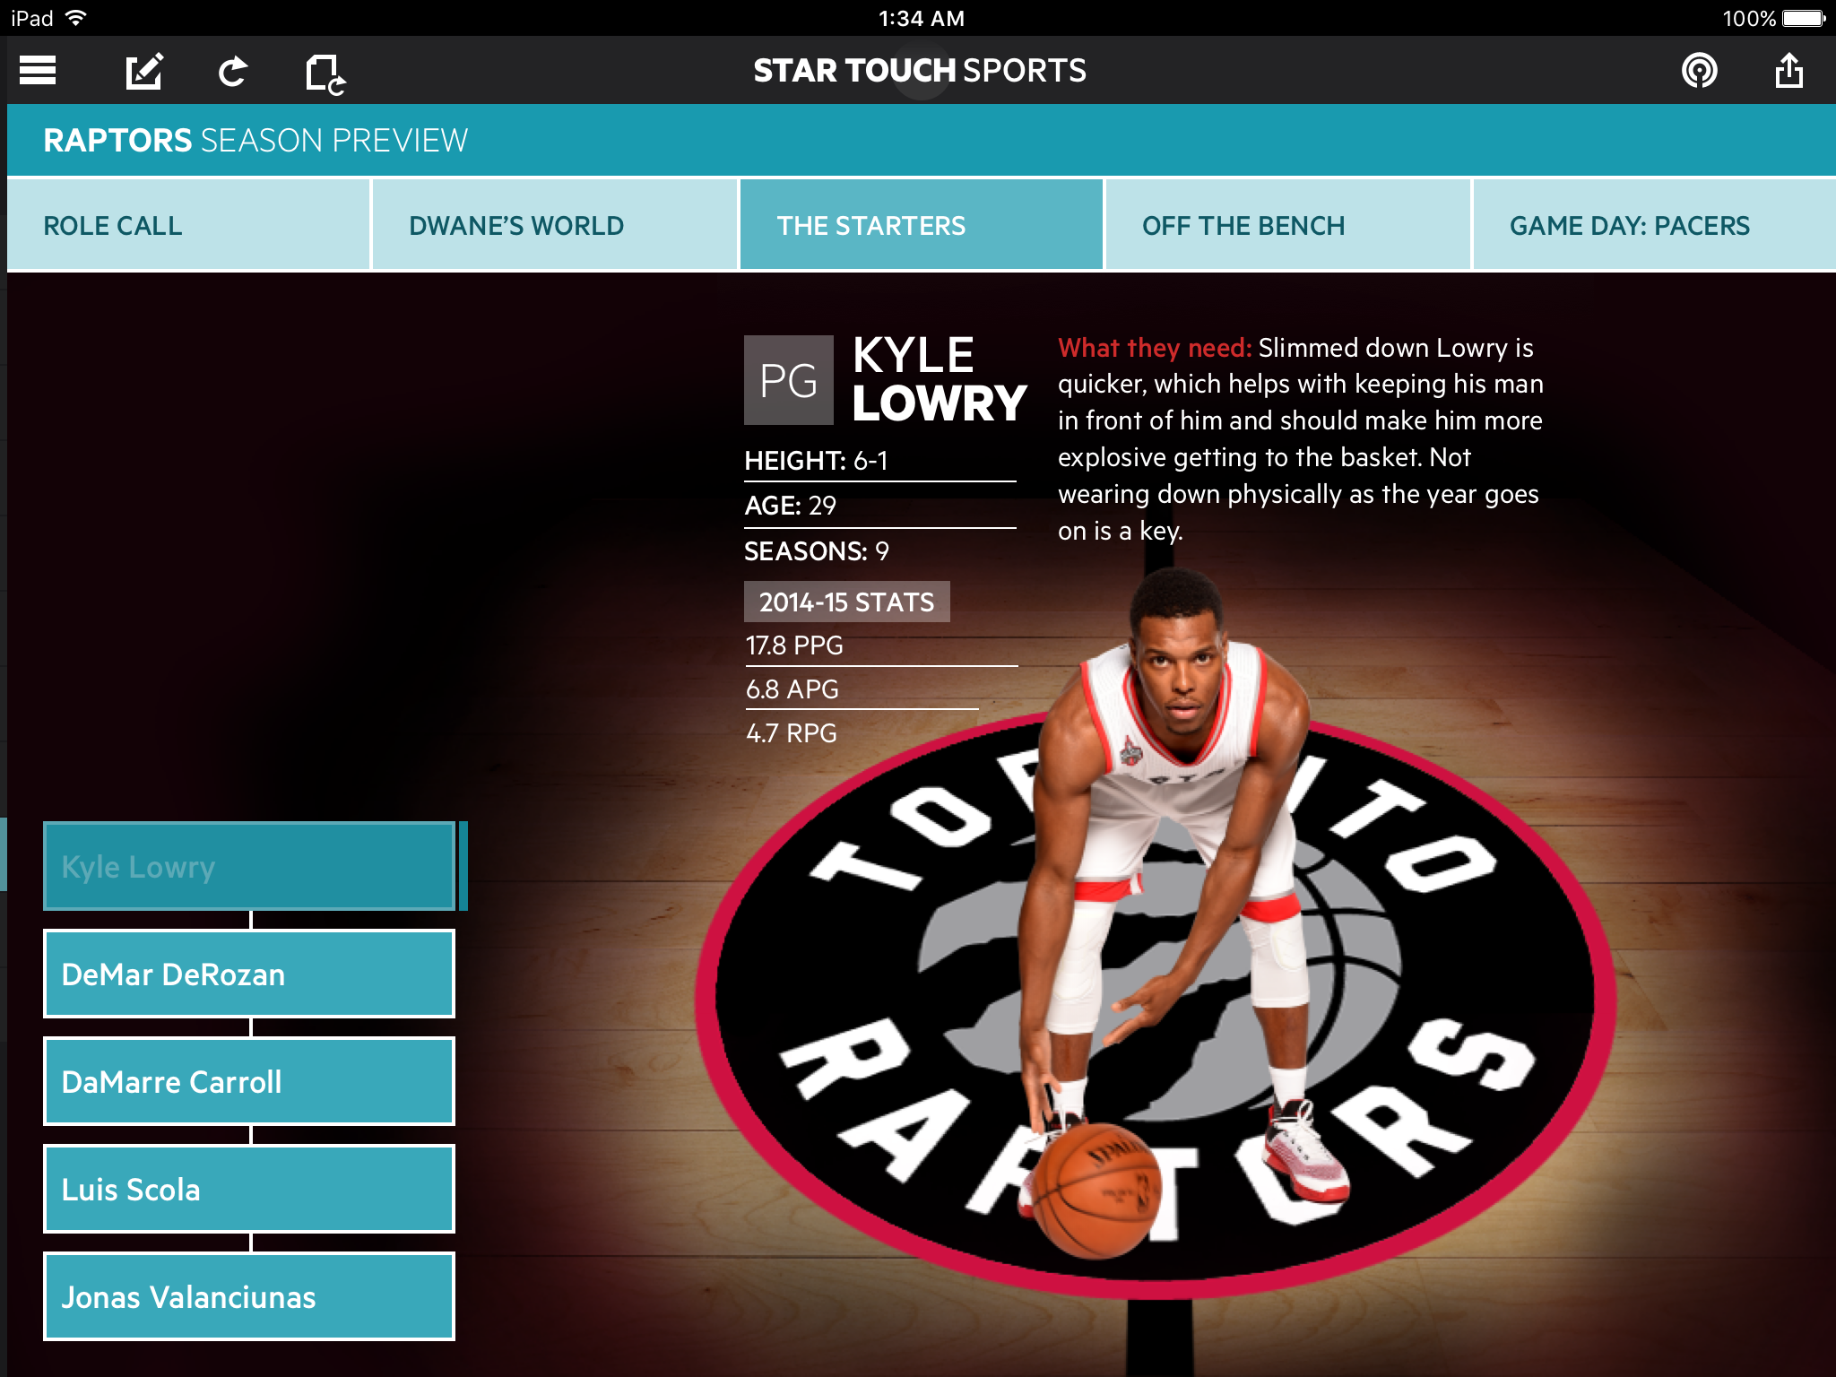Image resolution: width=1836 pixels, height=1377 pixels.
Task: Select DeMar DeRozan player button
Action: pyautogui.click(x=249, y=974)
